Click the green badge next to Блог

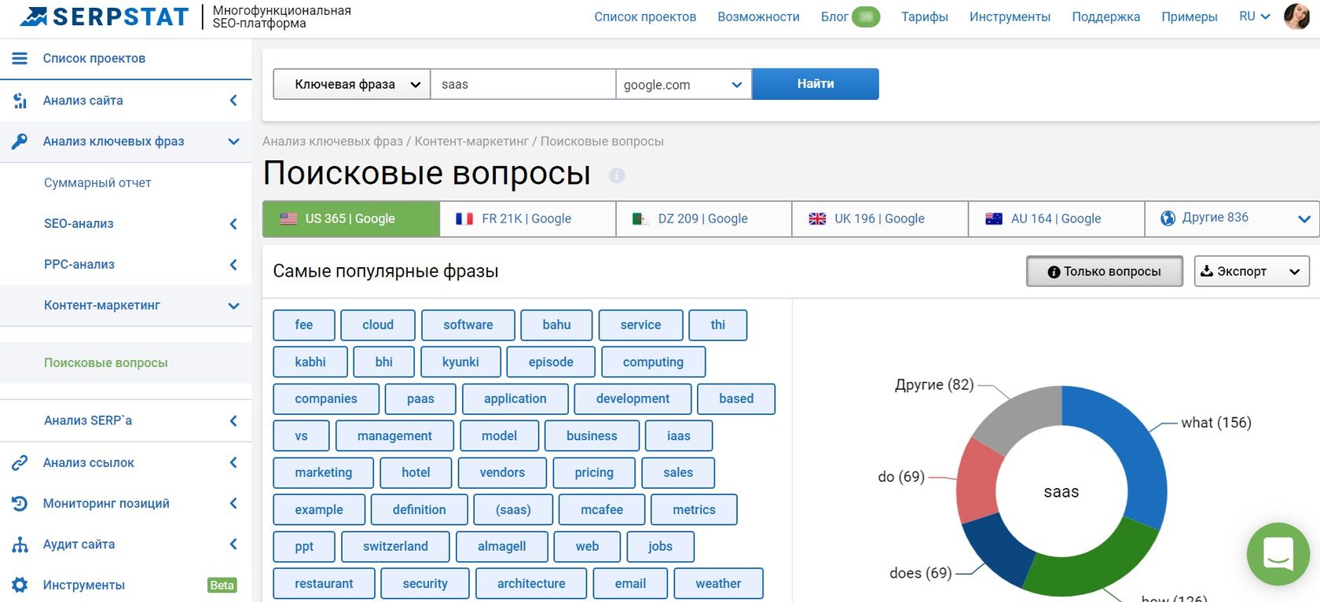(x=866, y=17)
